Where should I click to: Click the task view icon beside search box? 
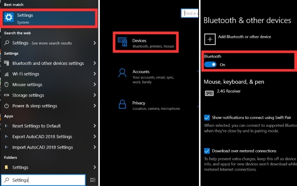[92, 180]
